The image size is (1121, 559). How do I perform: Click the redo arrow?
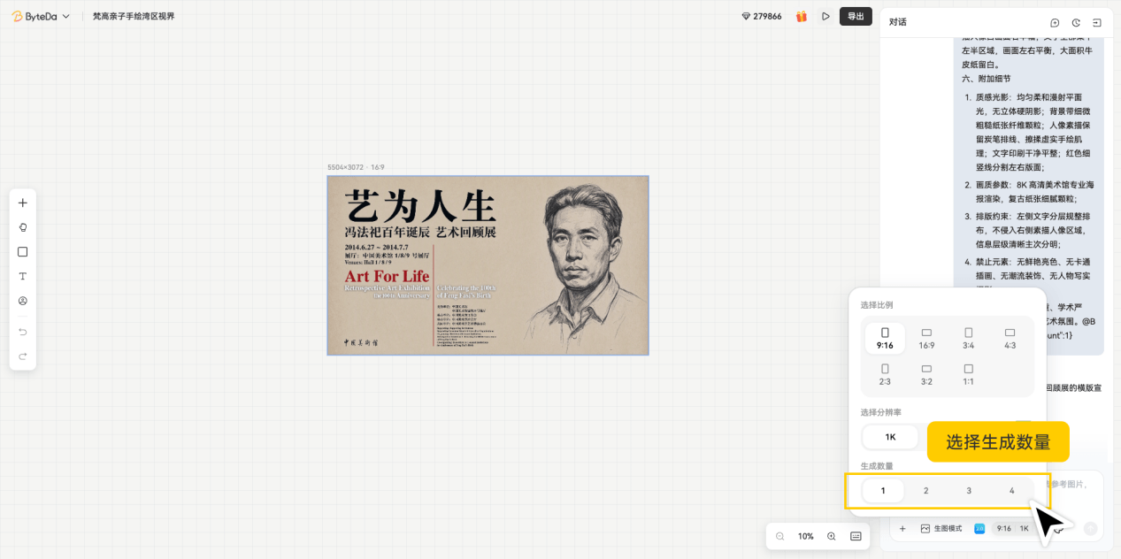23,356
